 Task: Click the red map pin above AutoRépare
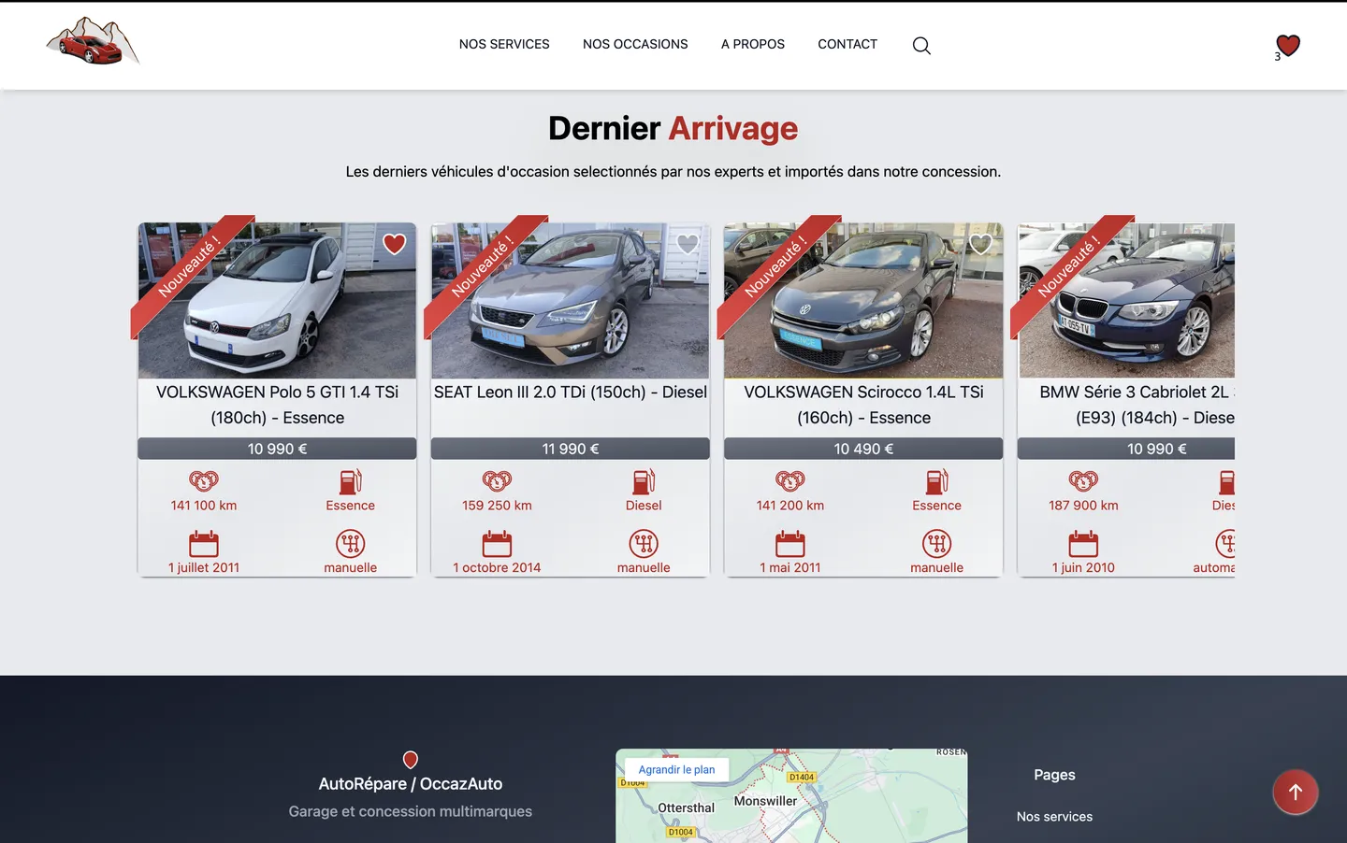[x=410, y=760]
